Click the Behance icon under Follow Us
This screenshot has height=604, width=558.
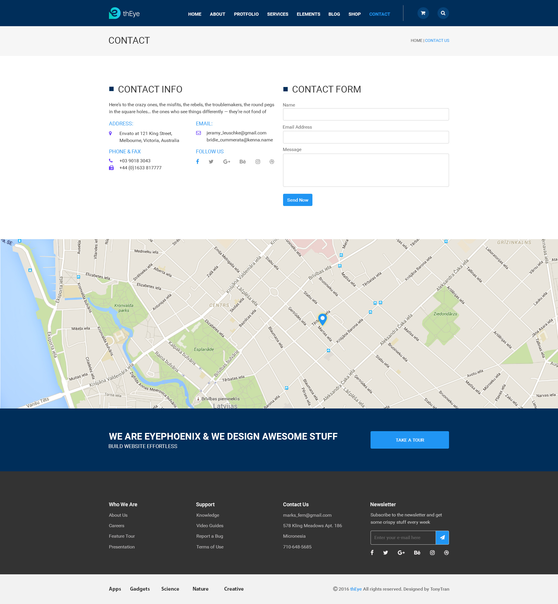coord(242,162)
